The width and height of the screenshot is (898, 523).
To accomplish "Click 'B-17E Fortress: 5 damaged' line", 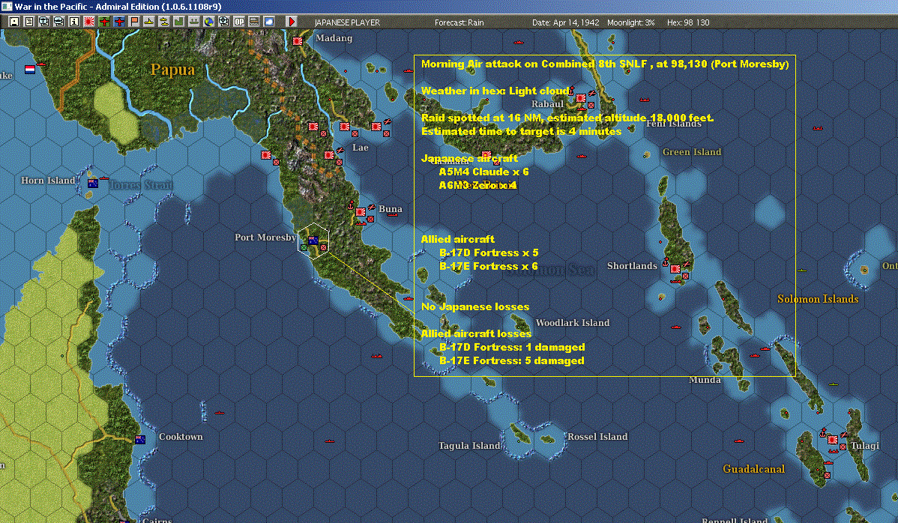I will (512, 360).
